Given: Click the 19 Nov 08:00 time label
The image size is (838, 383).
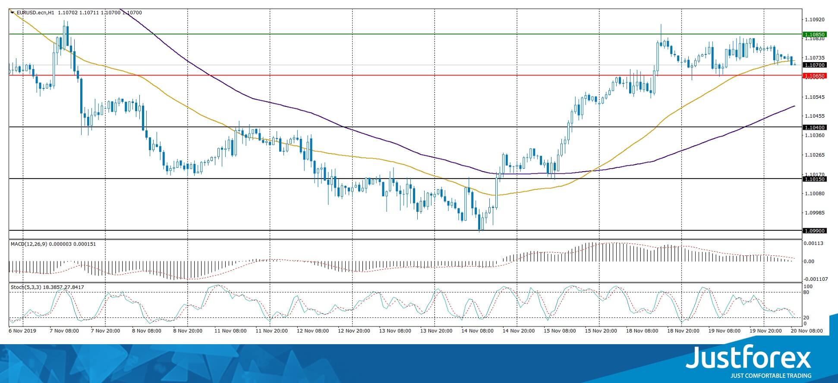Looking at the screenshot, I should point(724,331).
